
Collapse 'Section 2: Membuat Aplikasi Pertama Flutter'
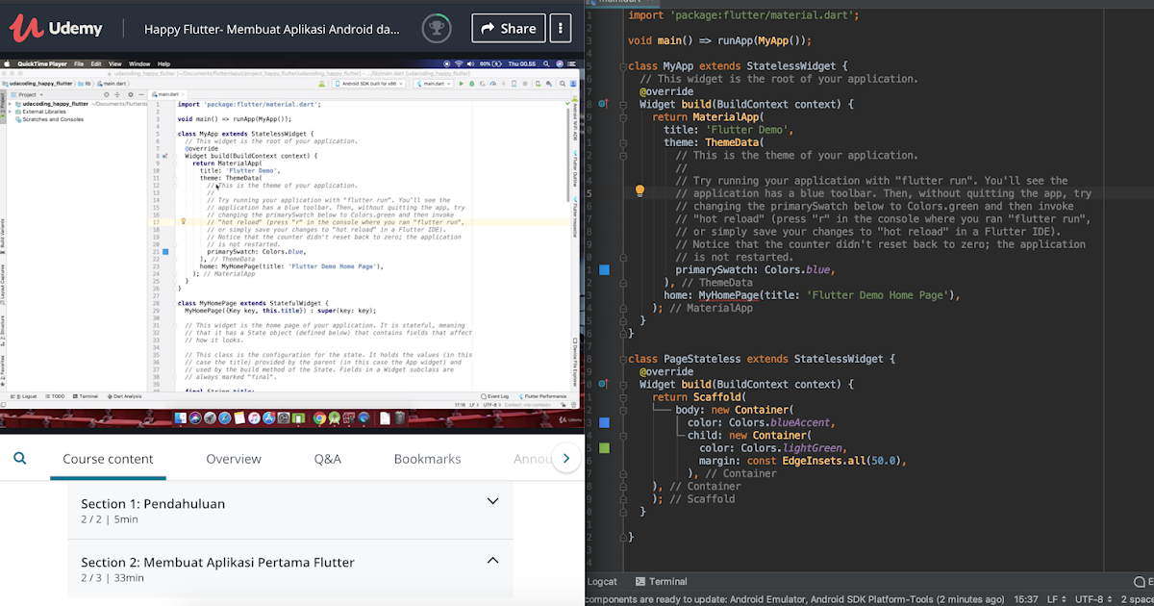point(492,560)
